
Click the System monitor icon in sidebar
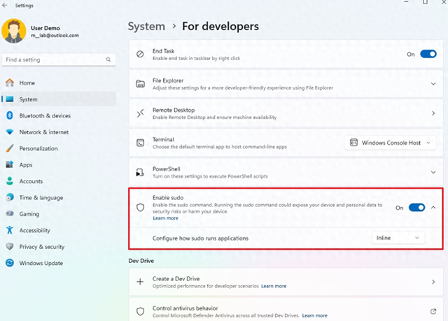pos(10,99)
